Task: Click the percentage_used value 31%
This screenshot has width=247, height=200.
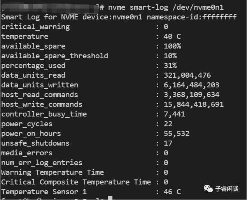Action: 170,66
